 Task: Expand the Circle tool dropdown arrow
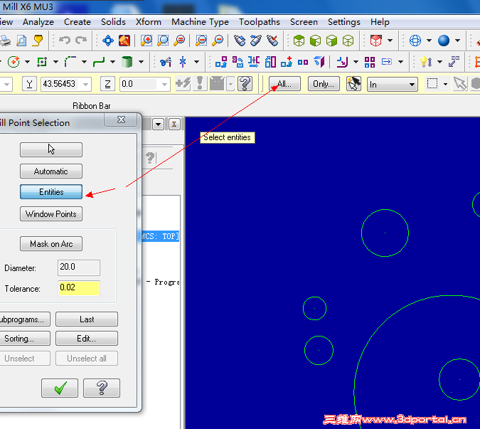coord(27,62)
